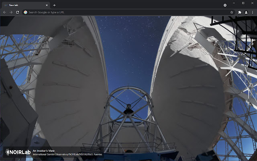This screenshot has width=257, height=161.
Task: Click the NOIRLab logo
Action: point(18,153)
